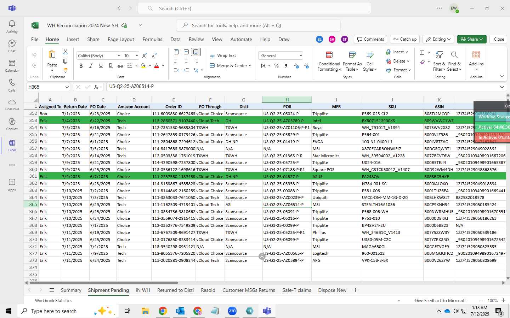Decrease font size with the smaller A icon
This screenshot has width=510, height=318.
point(154,56)
